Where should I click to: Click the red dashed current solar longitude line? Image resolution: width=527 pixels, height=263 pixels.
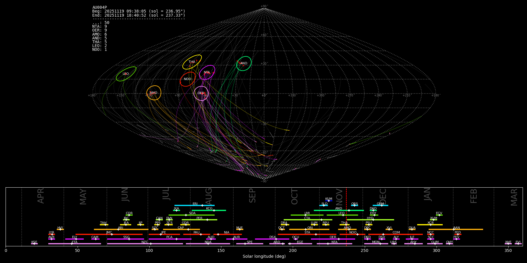346,217
